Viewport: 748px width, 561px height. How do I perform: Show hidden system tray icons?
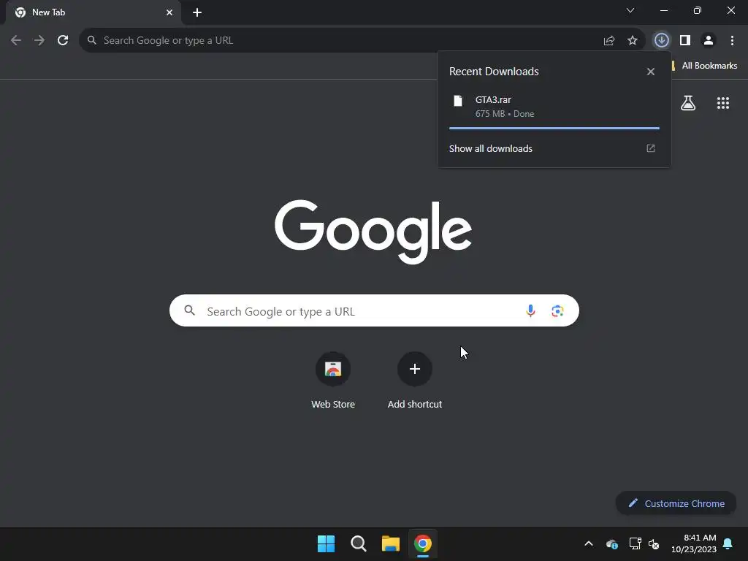point(589,543)
